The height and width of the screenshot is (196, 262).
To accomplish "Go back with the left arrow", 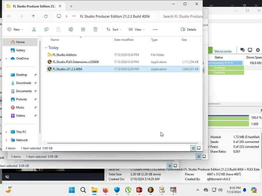I will (x=9, y=16).
